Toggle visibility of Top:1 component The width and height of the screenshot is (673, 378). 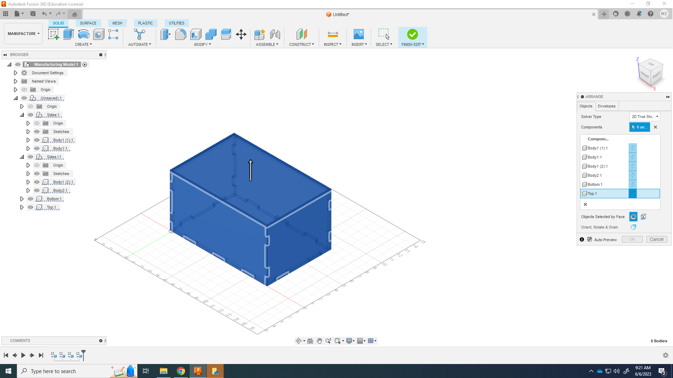coord(30,207)
